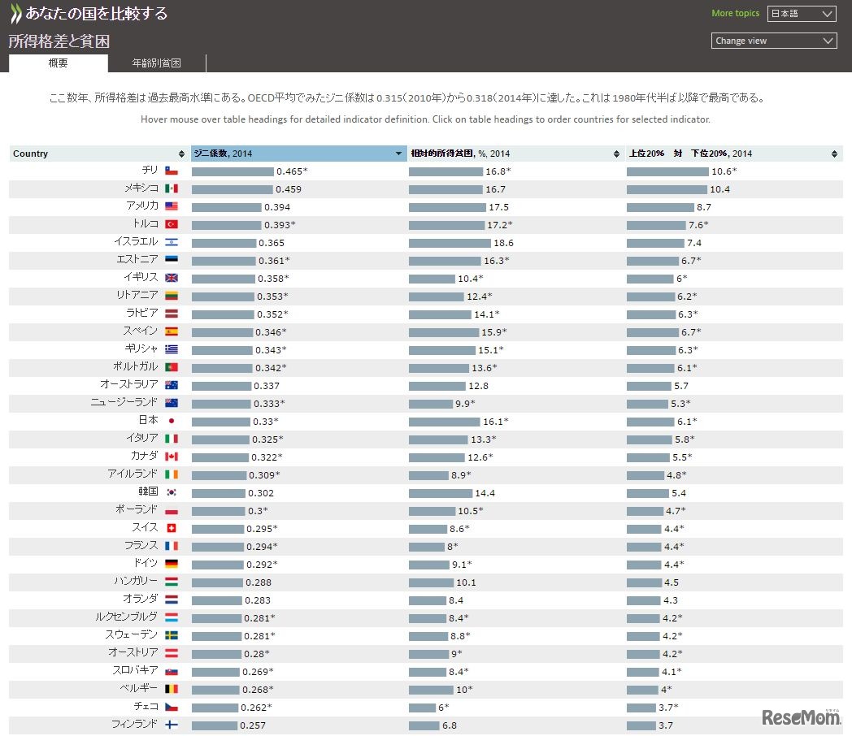Viewport: 852px width, 736px height.
Task: Sort by 相対的所得貧困 column arrows
Action: 616,154
